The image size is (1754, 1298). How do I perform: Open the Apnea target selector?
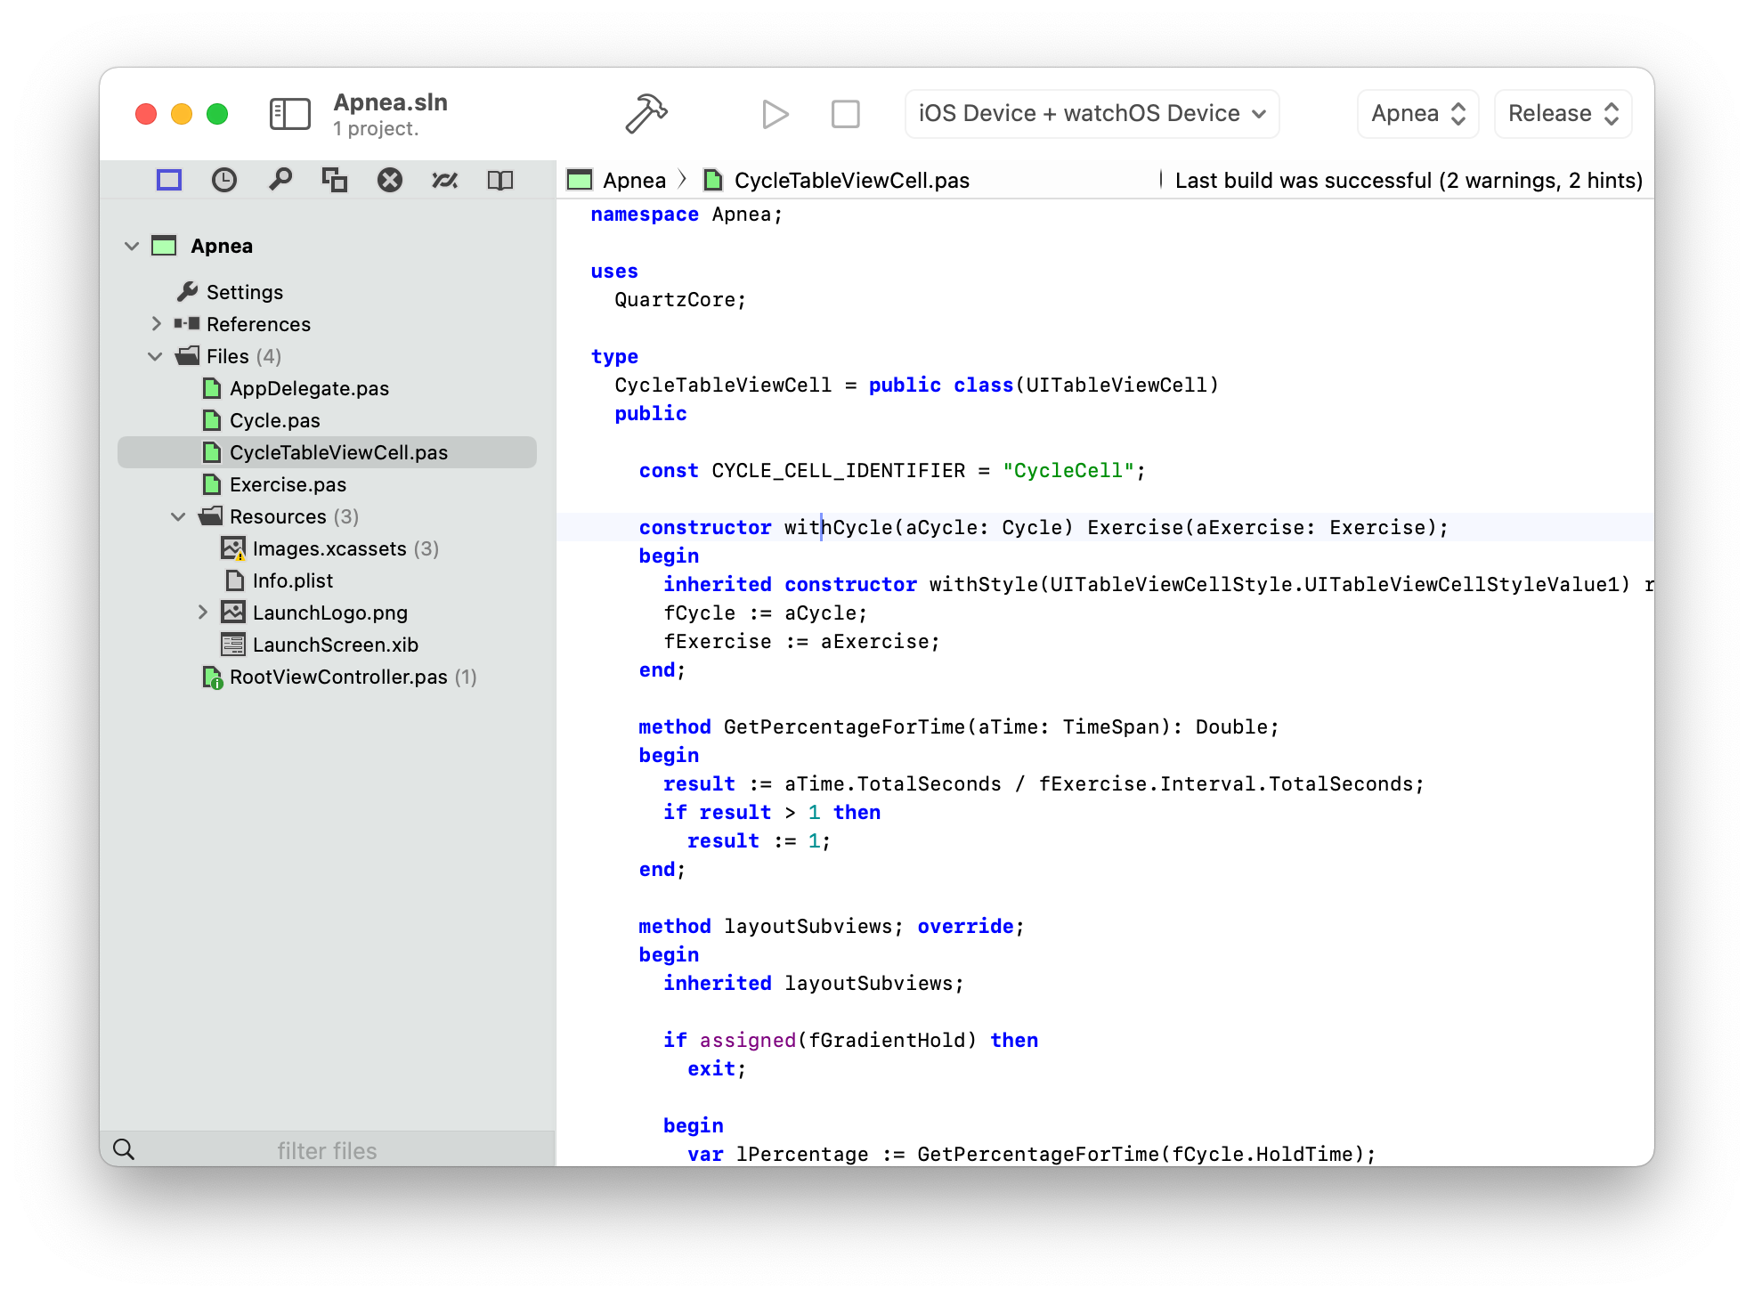click(x=1417, y=114)
